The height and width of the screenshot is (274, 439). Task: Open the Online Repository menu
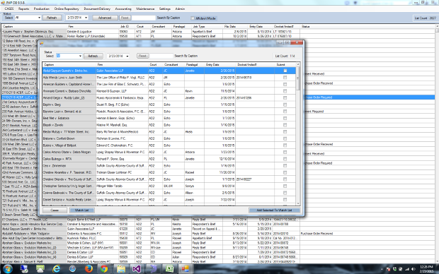click(67, 8)
